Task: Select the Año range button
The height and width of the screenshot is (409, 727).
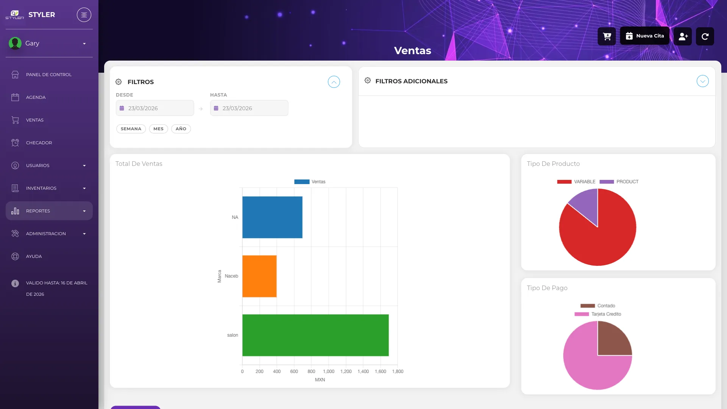Action: [181, 129]
